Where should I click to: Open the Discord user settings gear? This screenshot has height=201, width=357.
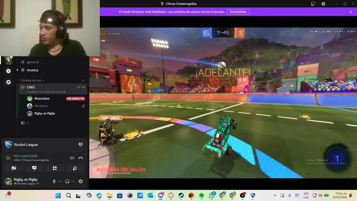81,181
